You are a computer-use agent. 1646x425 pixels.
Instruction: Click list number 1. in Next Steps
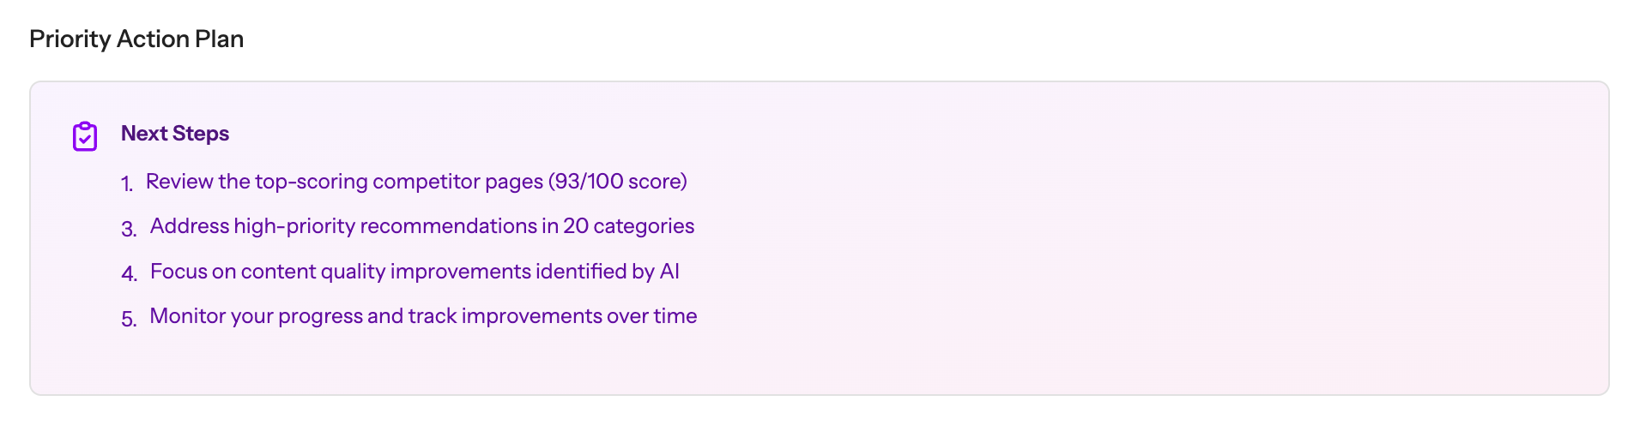pyautogui.click(x=127, y=184)
